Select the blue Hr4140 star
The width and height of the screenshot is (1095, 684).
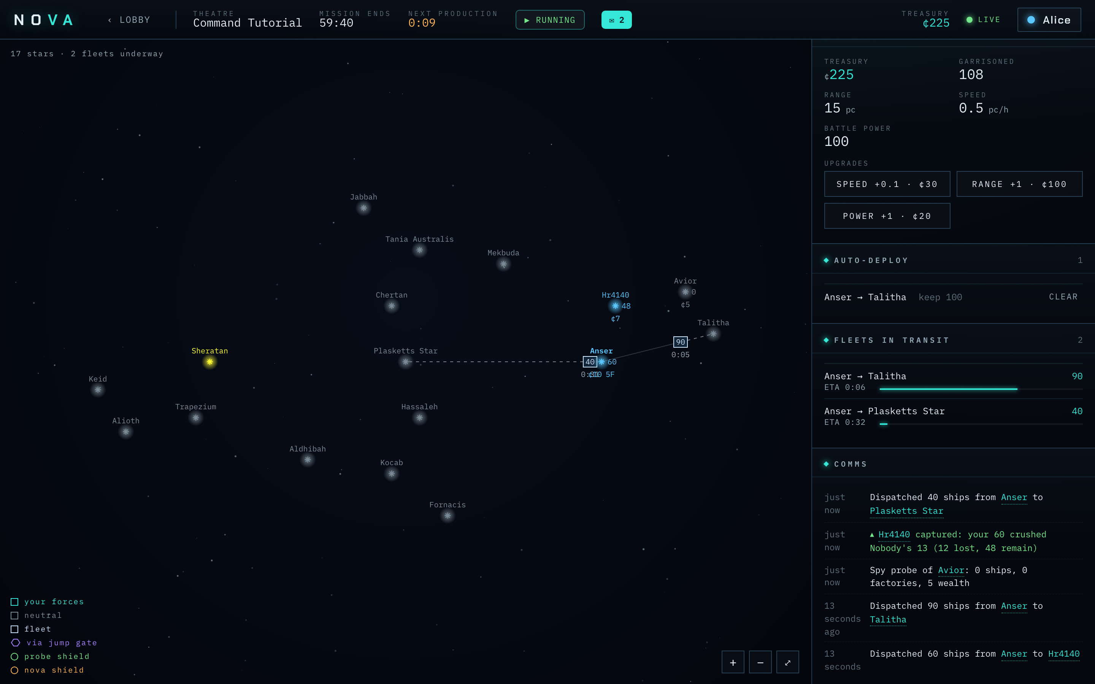coord(615,306)
